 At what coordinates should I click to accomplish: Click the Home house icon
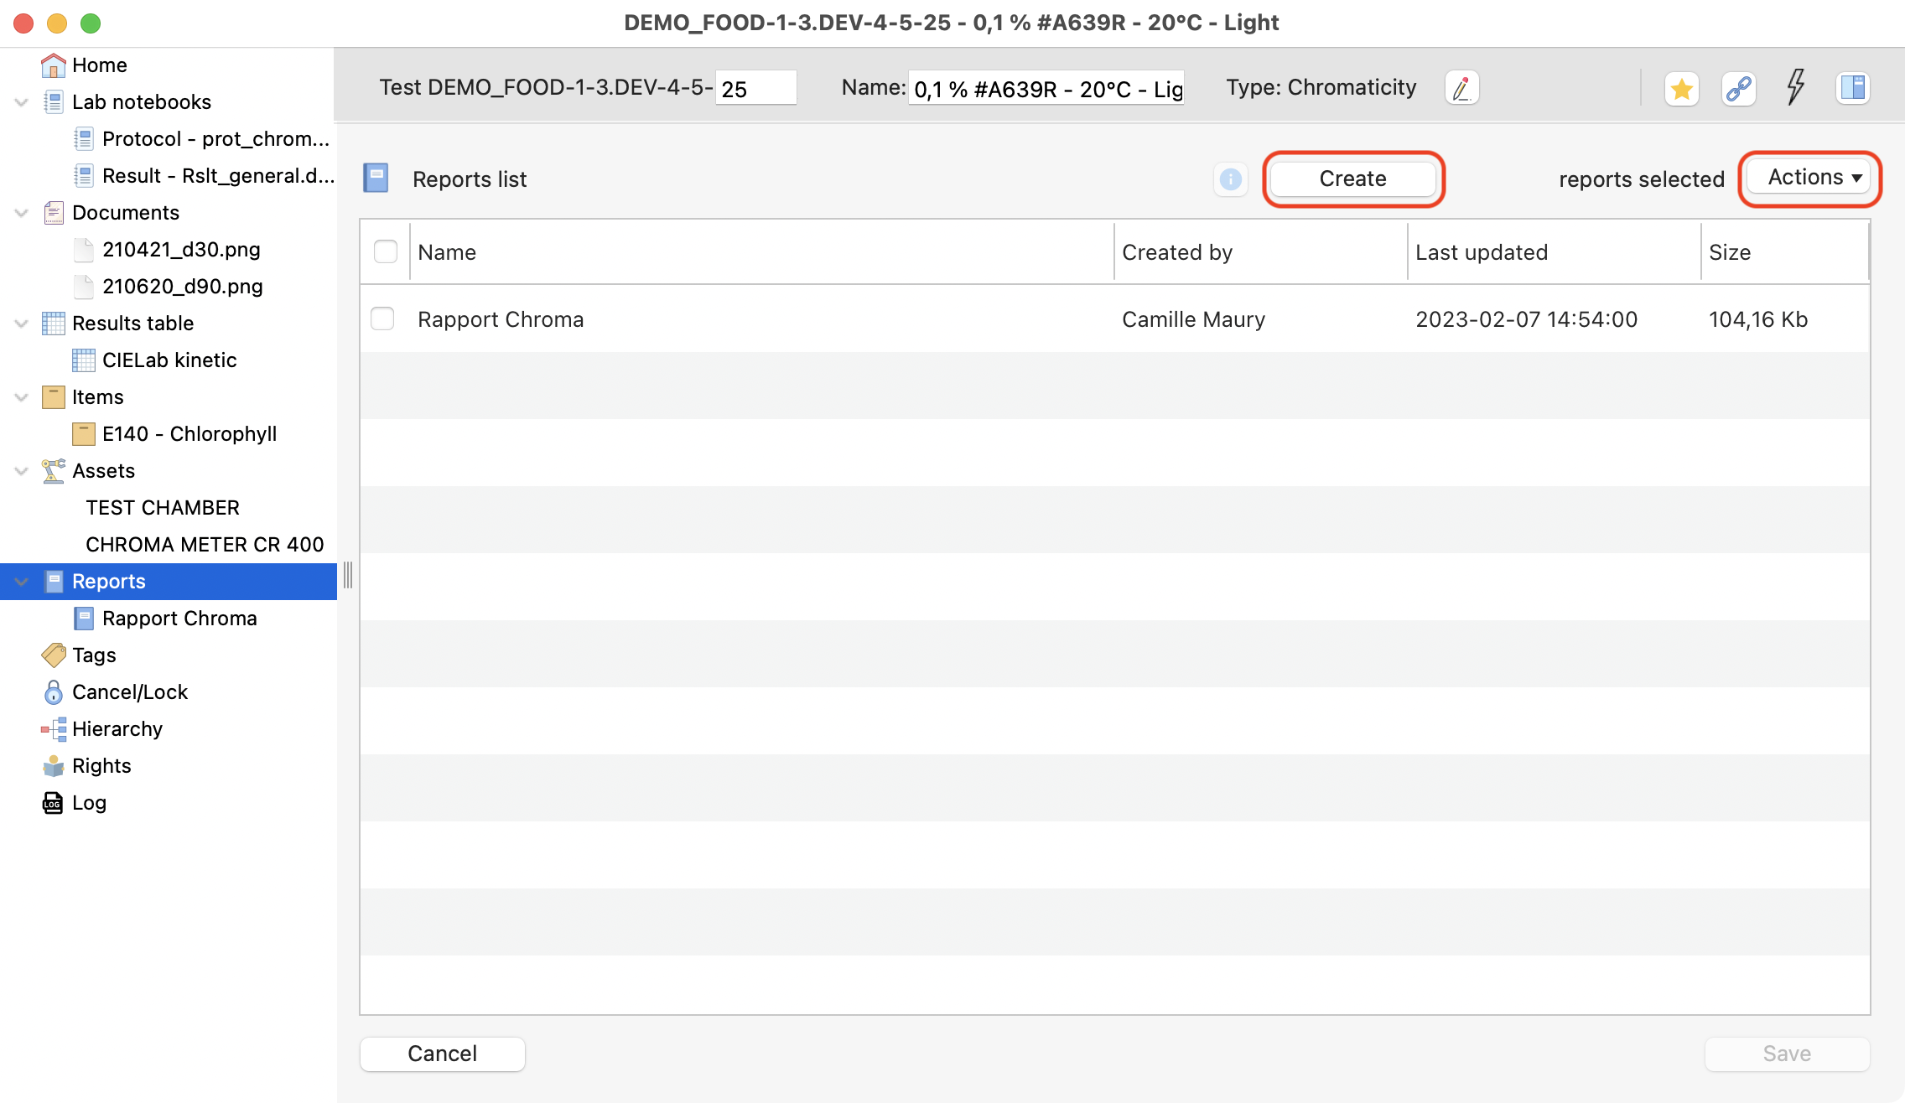[x=53, y=65]
